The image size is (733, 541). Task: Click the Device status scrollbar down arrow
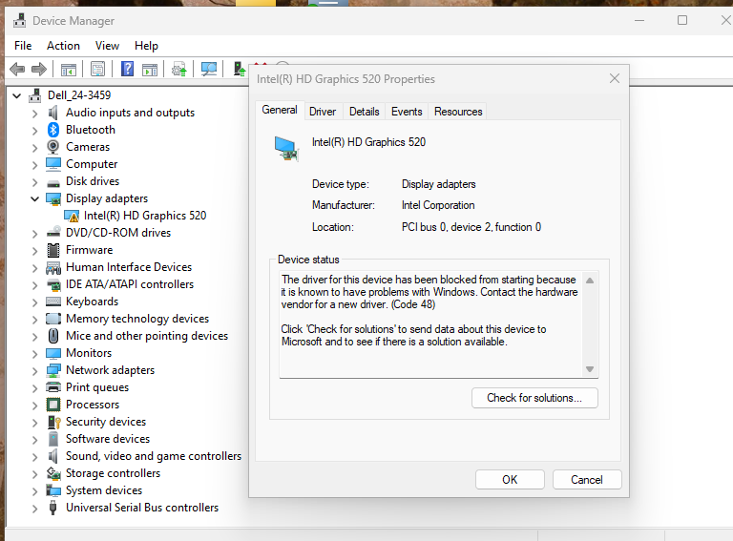pyautogui.click(x=590, y=369)
